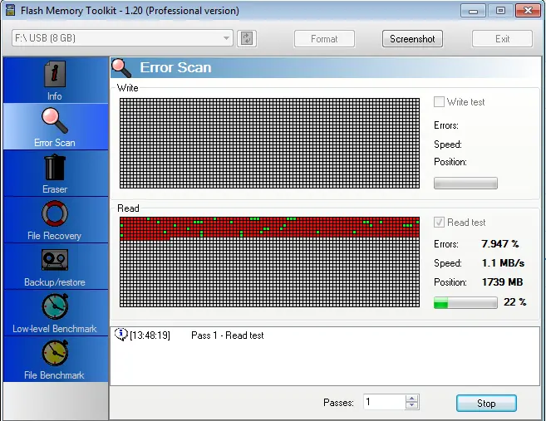Open Backup/restore cassette tape icon
The width and height of the screenshot is (546, 421).
tap(55, 260)
